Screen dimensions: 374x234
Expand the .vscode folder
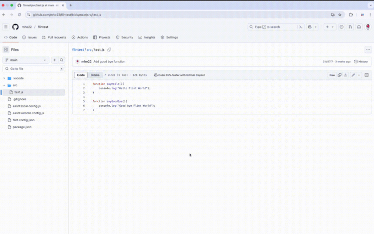pos(4,78)
